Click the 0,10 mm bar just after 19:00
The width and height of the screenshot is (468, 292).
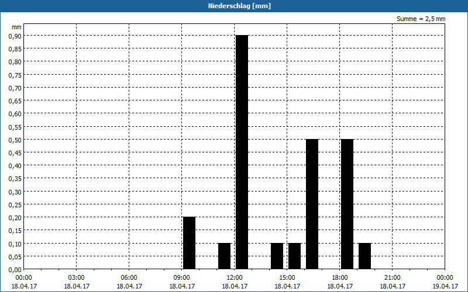(x=364, y=256)
